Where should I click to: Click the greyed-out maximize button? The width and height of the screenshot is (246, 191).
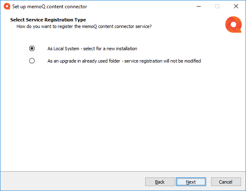coord(217,6)
